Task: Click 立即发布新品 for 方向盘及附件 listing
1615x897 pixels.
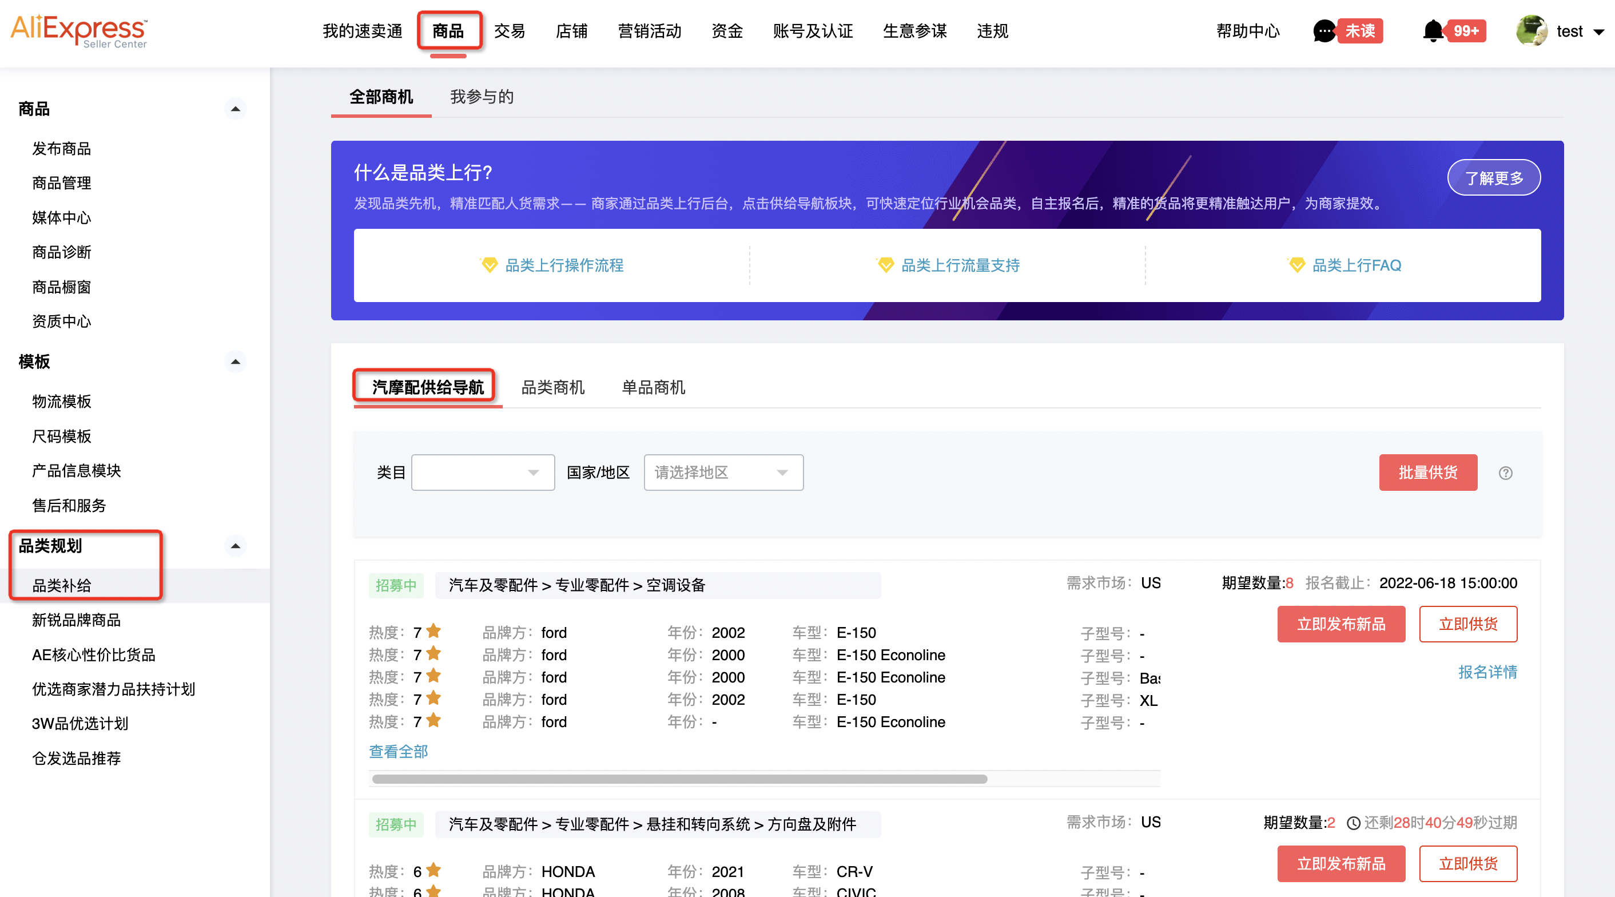Action: (x=1342, y=864)
